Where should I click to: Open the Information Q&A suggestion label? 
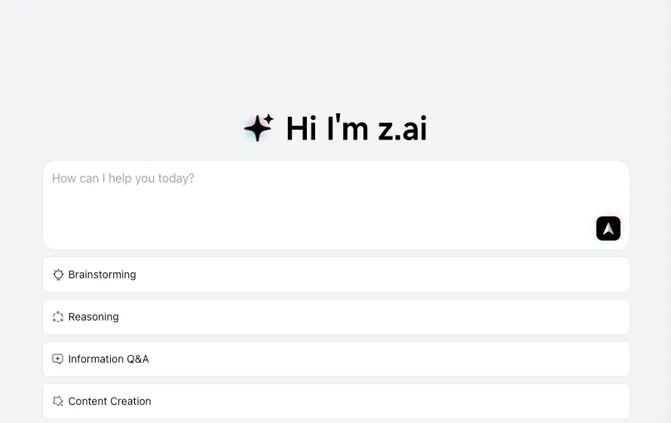pyautogui.click(x=109, y=359)
